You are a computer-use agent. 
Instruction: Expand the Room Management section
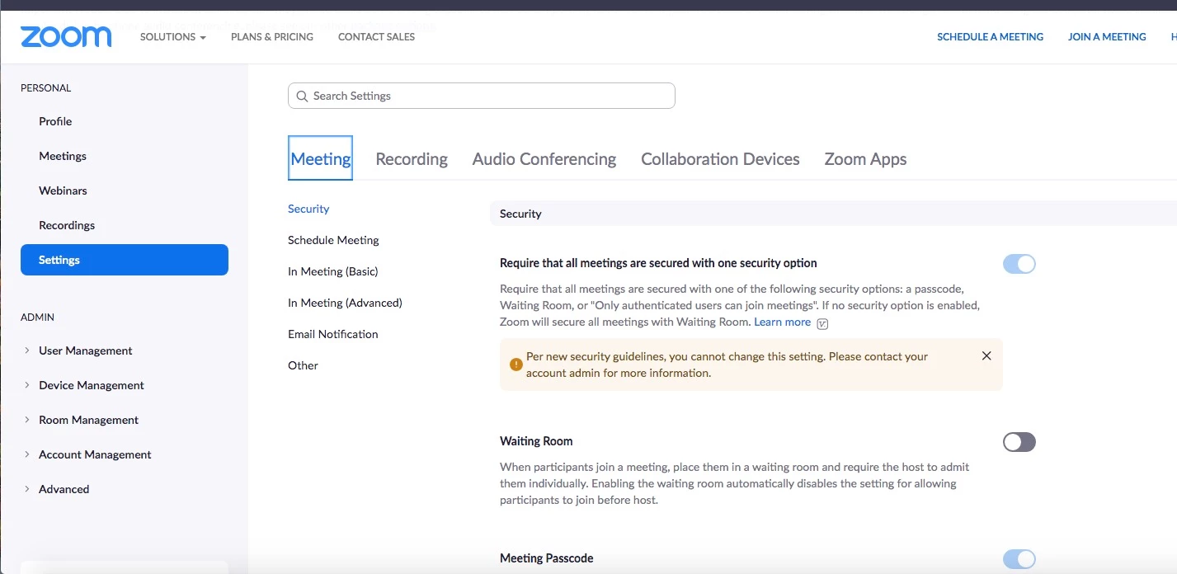[80, 420]
